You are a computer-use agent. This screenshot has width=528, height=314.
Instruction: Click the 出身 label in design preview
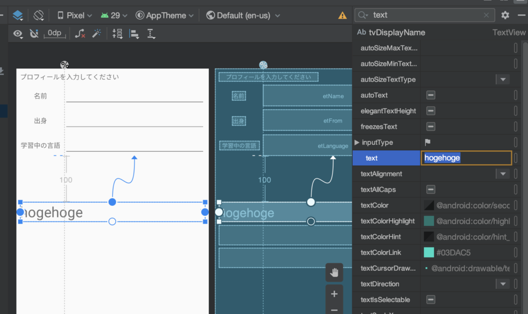point(40,121)
